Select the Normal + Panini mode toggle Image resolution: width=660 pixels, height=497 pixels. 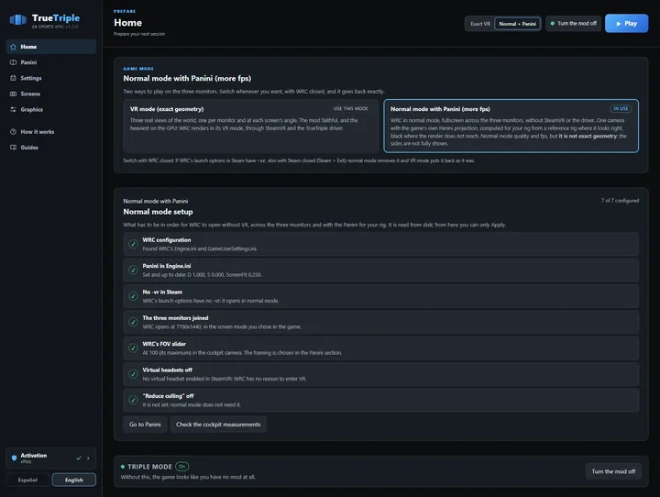(x=517, y=24)
